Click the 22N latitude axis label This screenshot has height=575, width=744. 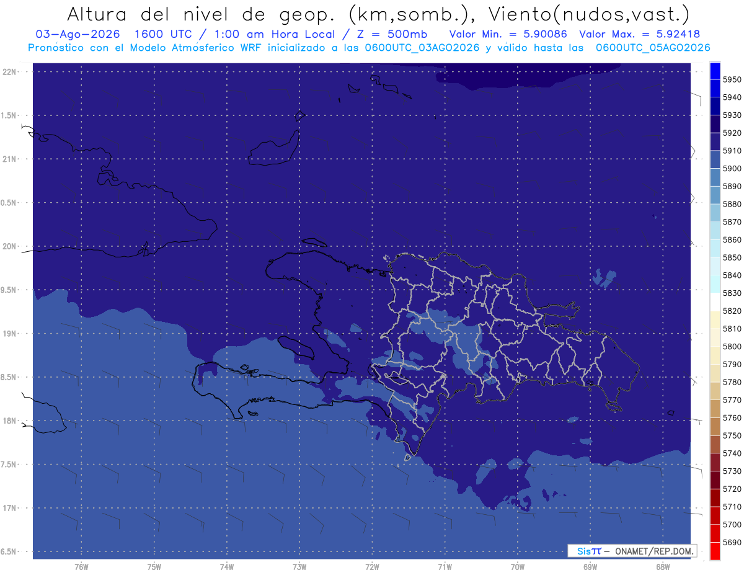tap(11, 72)
